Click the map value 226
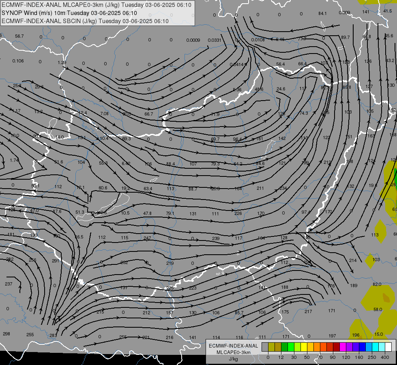 click(x=238, y=213)
